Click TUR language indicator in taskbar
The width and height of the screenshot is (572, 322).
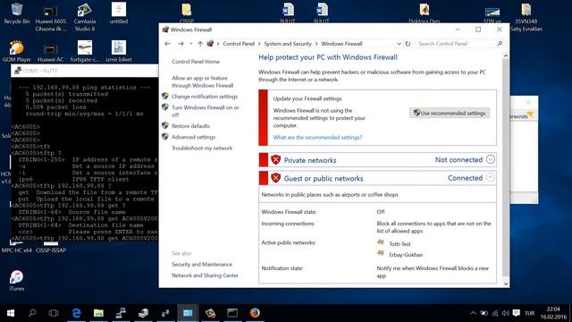coord(530,313)
